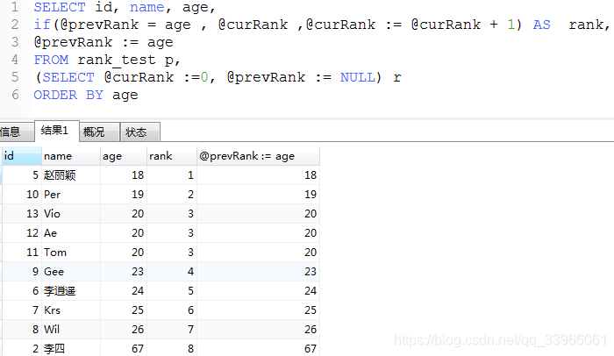
Task: Sort by the id column header
Action: (x=22, y=156)
